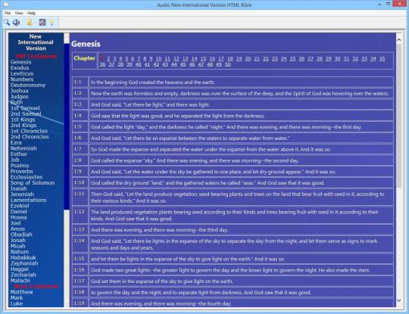Screen dimensions: 409x314
Task: Open Jeremiah from the sidebar
Action: 22,194
